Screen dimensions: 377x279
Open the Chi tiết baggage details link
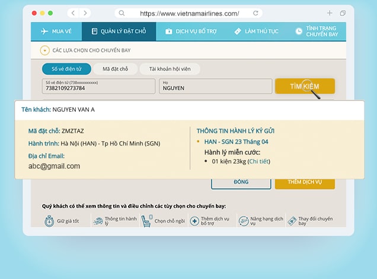(x=259, y=161)
